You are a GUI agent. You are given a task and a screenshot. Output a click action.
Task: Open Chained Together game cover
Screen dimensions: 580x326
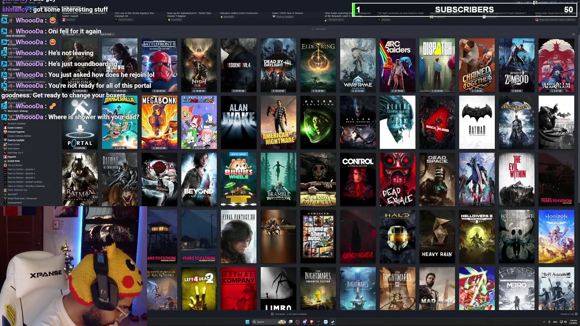[x=477, y=65]
